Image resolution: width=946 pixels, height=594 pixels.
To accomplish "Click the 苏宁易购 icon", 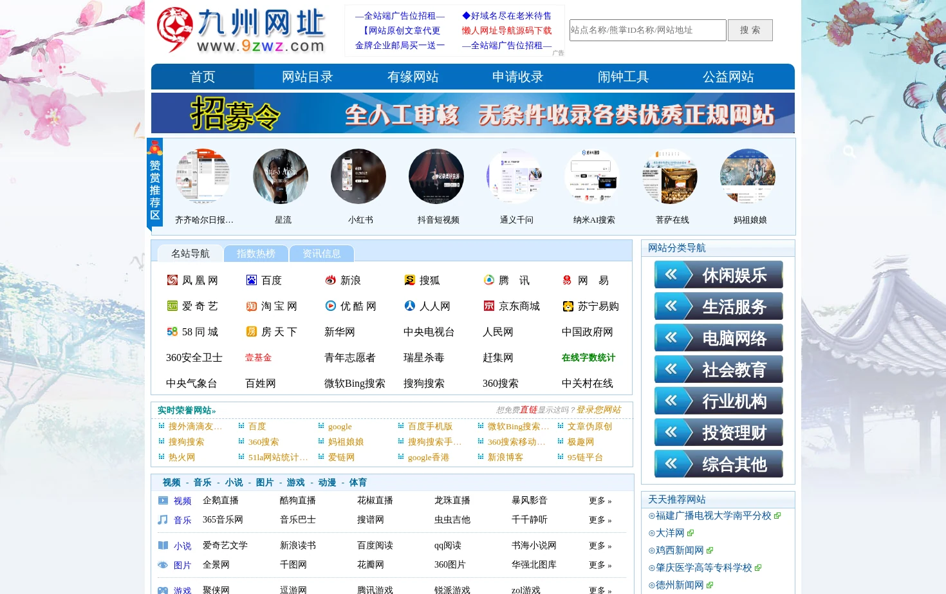I will 568,306.
